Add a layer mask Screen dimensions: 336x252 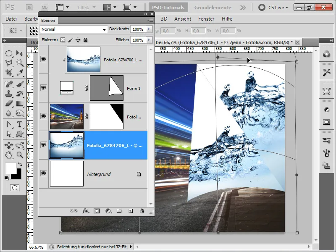pyautogui.click(x=97, y=211)
